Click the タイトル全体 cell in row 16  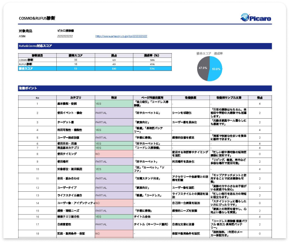[152, 217]
